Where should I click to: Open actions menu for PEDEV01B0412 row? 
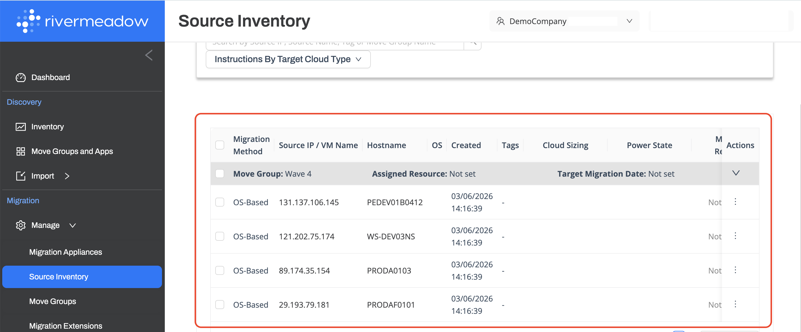point(735,202)
